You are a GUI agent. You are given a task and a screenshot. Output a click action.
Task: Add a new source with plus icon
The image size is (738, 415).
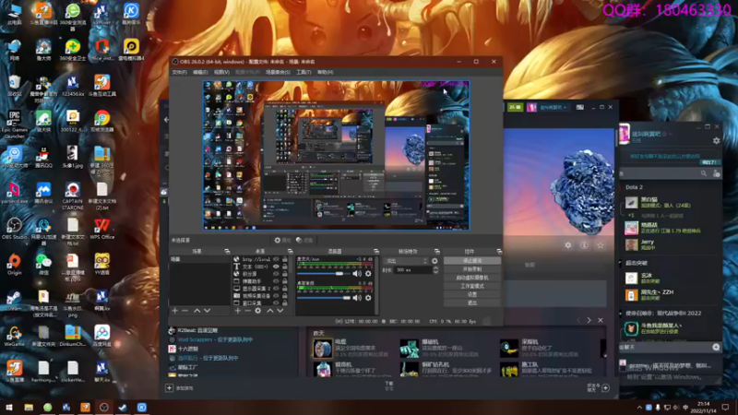click(238, 311)
